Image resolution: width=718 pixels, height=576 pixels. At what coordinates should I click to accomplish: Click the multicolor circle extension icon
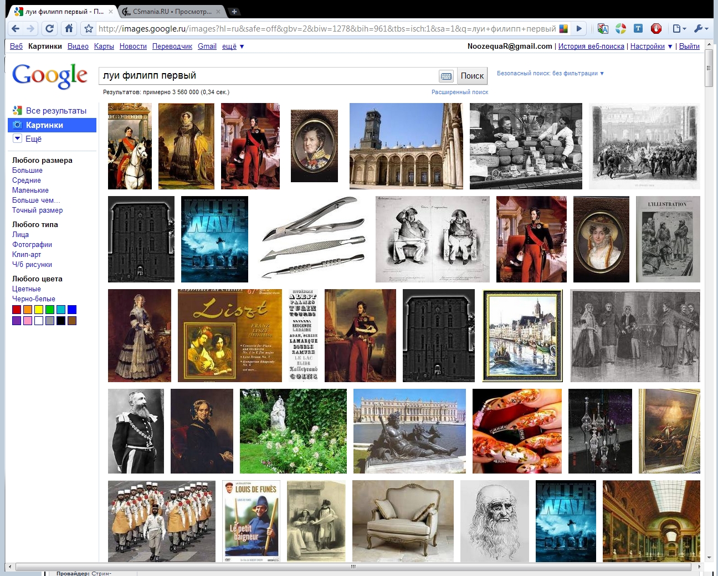click(x=620, y=29)
